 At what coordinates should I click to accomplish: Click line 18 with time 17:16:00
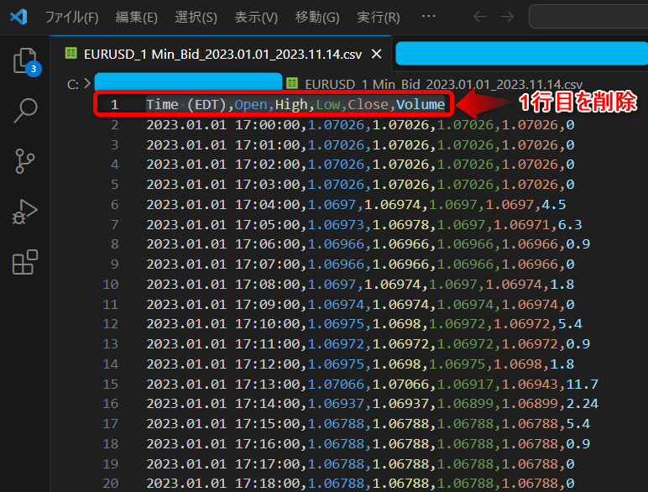pos(368,444)
